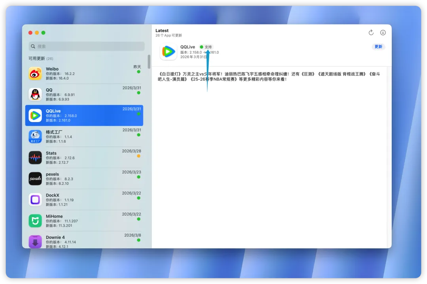This screenshot has width=427, height=284.
Task: Click the sidebar vertical scrollbar
Action: (x=149, y=62)
